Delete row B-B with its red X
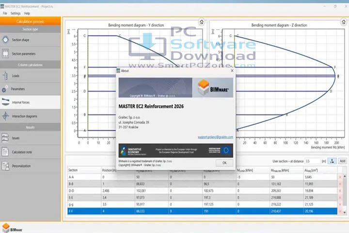Image resolution: width=349 pixels, height=233 pixels. 340,184
